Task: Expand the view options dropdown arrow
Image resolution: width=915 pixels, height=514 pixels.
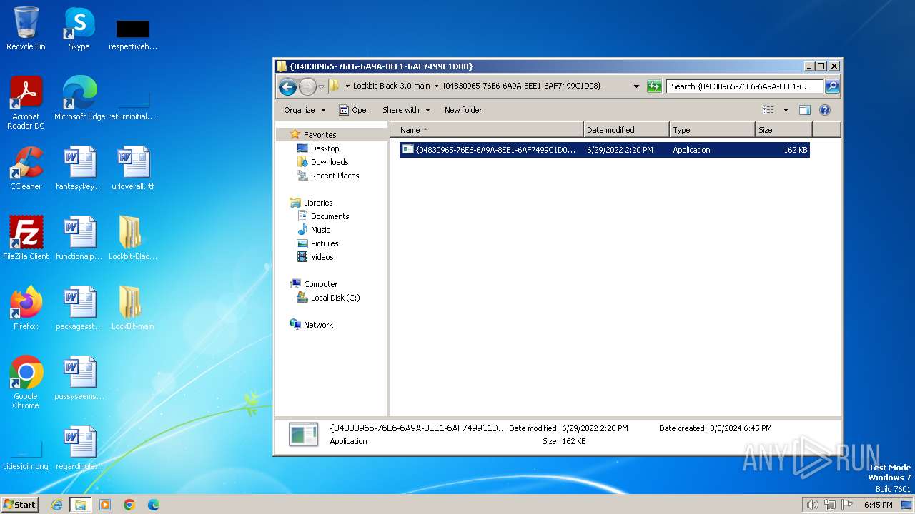Action: (786, 110)
